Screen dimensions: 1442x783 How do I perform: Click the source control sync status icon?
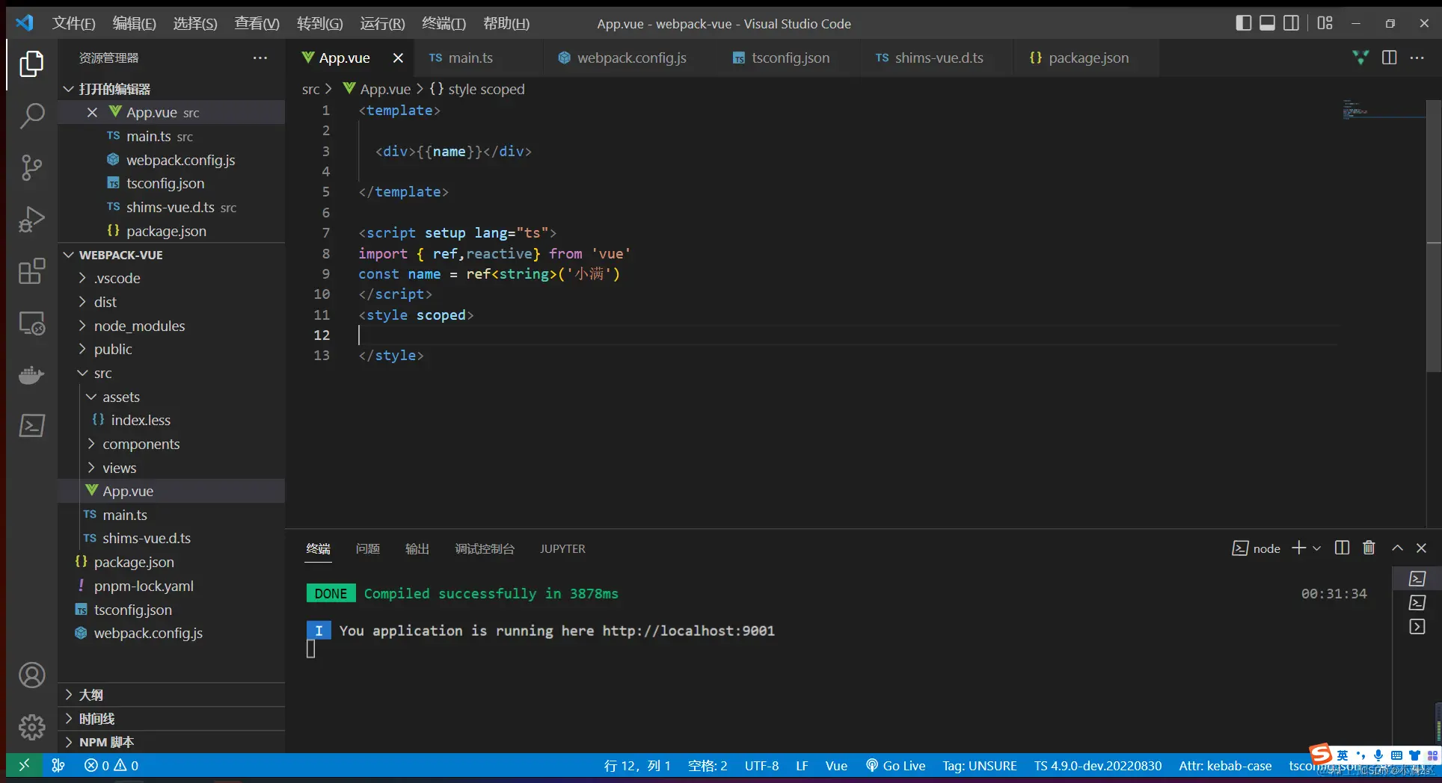pyautogui.click(x=58, y=765)
